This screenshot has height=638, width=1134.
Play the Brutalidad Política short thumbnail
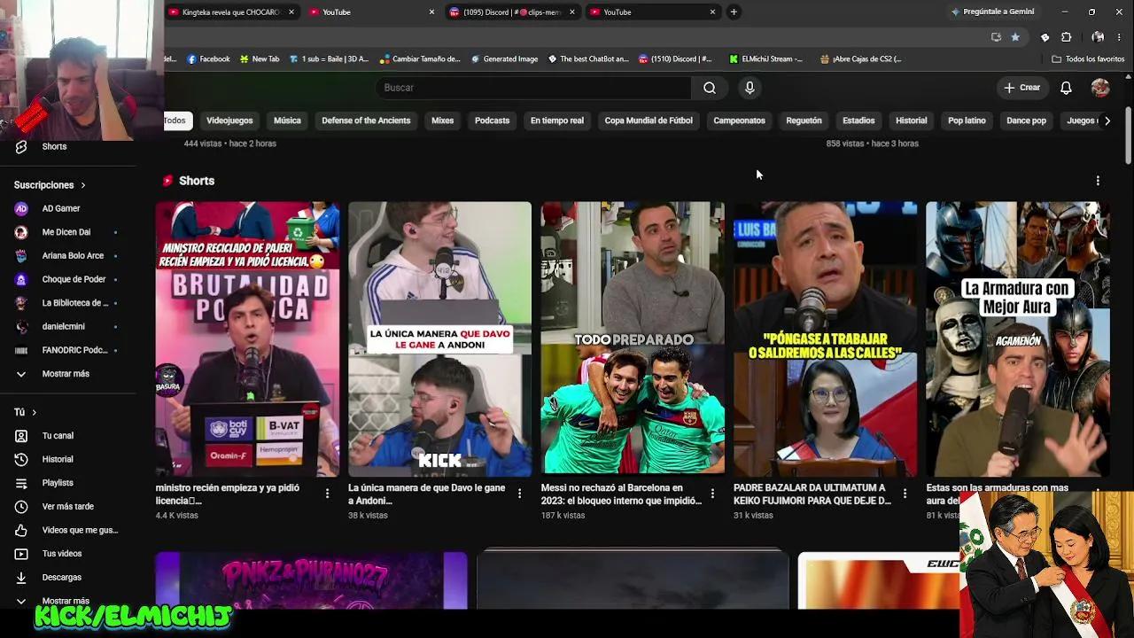point(247,338)
